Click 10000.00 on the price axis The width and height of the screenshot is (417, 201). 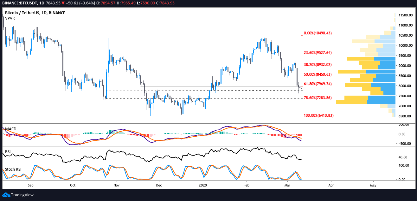click(x=405, y=45)
